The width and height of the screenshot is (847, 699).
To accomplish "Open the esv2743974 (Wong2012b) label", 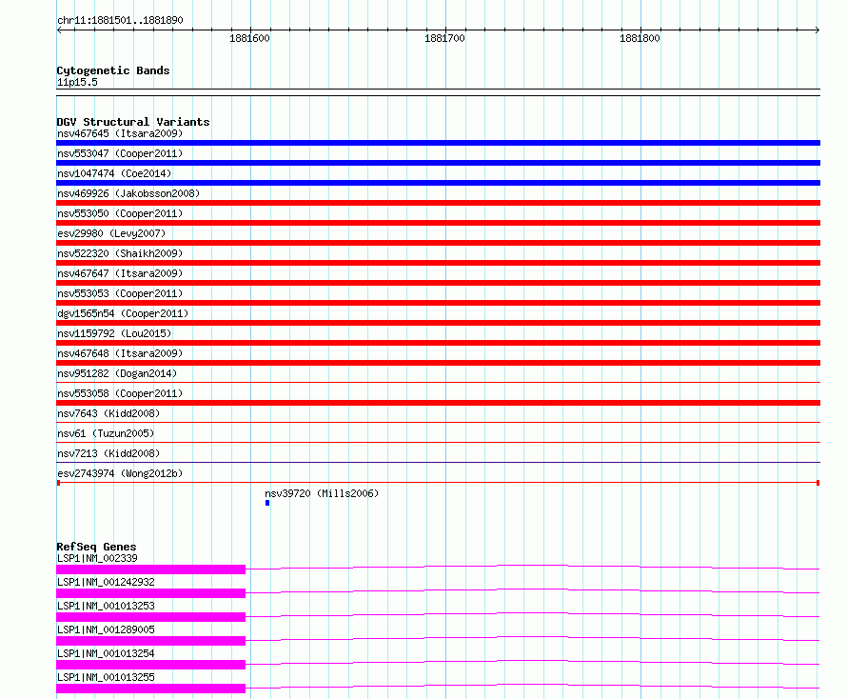I will pyautogui.click(x=120, y=473).
